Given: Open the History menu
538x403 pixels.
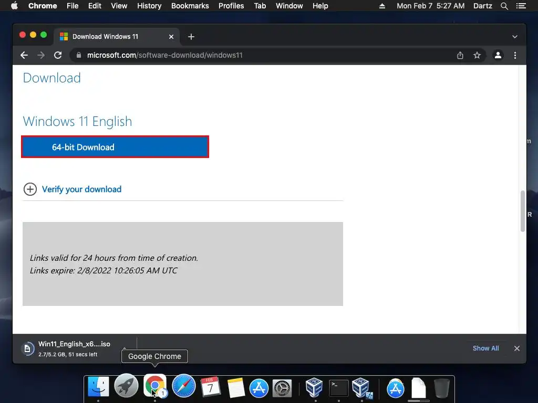Looking at the screenshot, I should (149, 6).
